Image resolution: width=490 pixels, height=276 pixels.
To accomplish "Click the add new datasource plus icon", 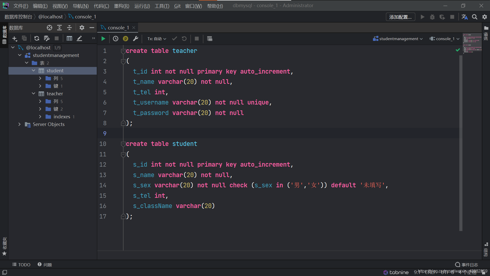I will [x=15, y=38].
